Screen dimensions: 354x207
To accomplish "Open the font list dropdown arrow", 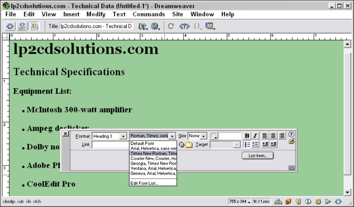I will tap(173, 136).
